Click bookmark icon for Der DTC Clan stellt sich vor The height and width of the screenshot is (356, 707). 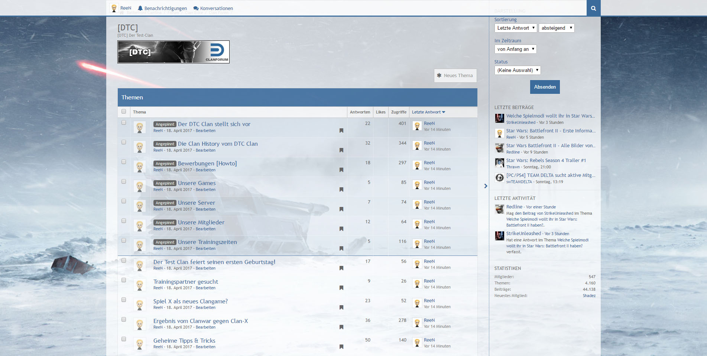[341, 131]
